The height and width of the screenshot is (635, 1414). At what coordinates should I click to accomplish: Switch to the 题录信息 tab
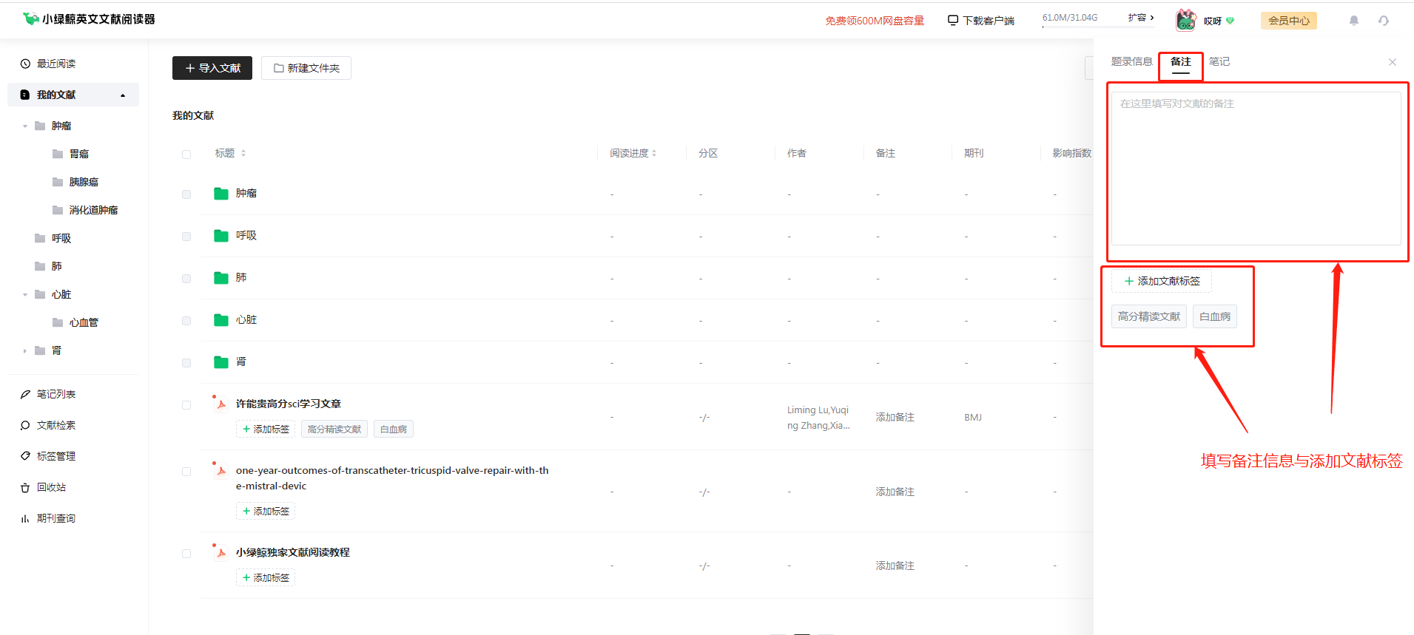[x=1131, y=61]
